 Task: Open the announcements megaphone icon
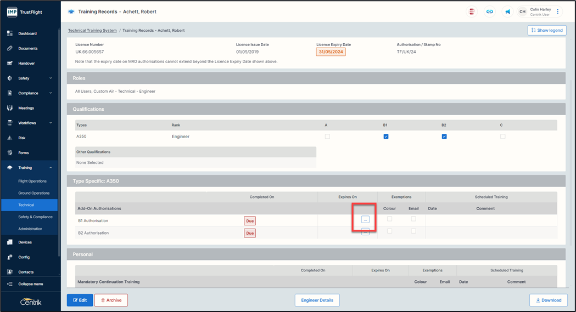pos(507,12)
